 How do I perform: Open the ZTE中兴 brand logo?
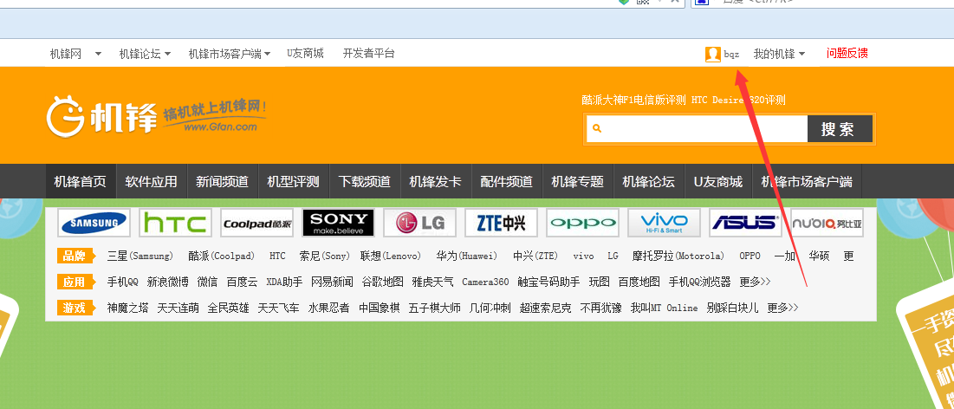(x=502, y=223)
